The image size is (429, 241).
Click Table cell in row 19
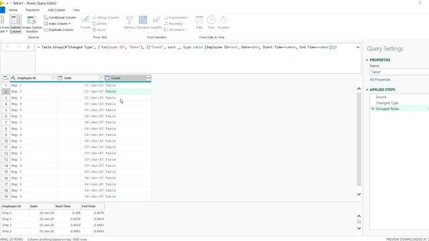point(127,196)
